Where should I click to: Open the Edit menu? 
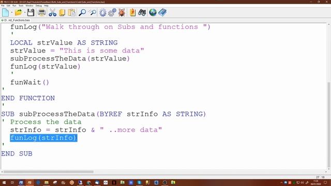8,6
